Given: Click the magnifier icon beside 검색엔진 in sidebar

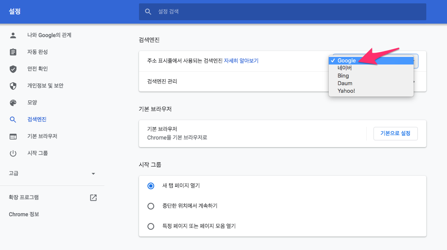Looking at the screenshot, I should (13, 119).
